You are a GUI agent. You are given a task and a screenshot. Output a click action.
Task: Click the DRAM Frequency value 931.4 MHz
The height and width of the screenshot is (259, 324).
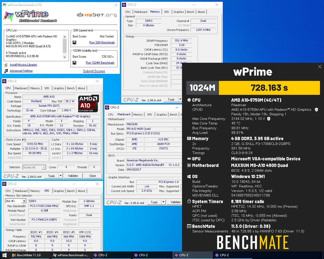pos(181,40)
